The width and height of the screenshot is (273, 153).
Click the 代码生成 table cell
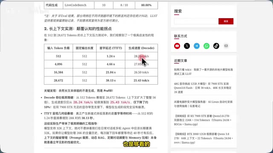pos(53,5)
